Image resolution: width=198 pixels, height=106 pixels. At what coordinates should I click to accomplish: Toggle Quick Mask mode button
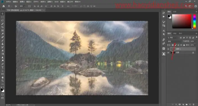[3, 94]
